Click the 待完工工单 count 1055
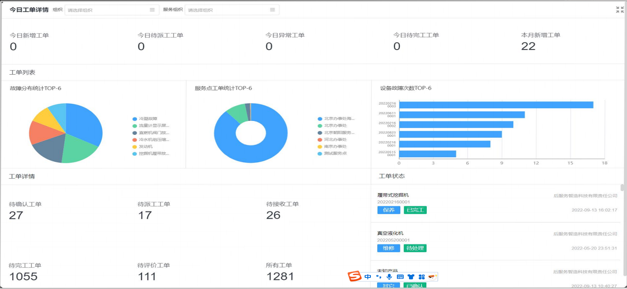The image size is (627, 289). pyautogui.click(x=23, y=276)
